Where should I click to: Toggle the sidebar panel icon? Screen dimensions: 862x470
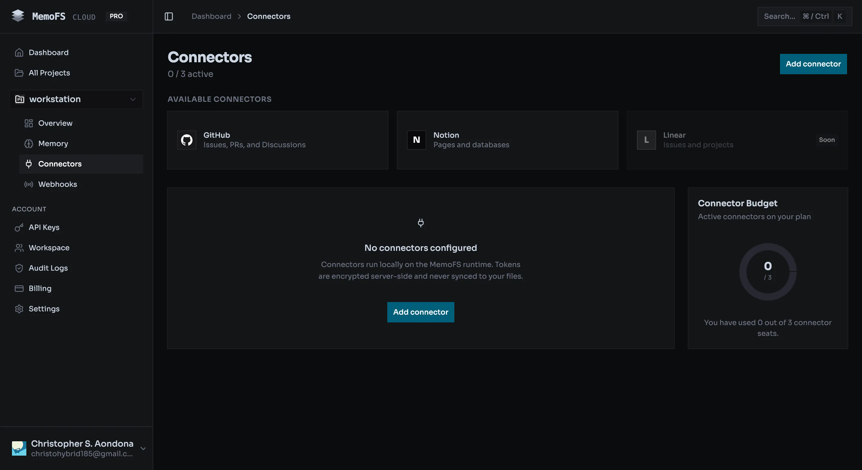[169, 16]
